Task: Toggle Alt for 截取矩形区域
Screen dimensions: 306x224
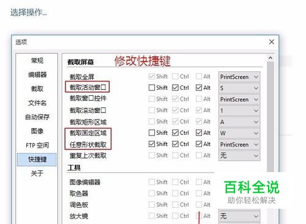Action: pos(199,121)
